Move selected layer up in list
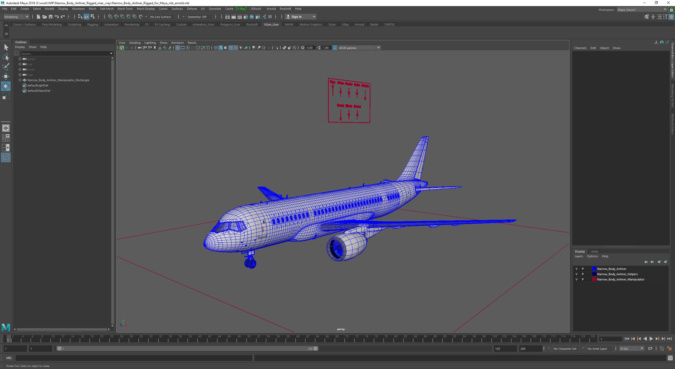Screen dimensions: 675x369 [646, 262]
